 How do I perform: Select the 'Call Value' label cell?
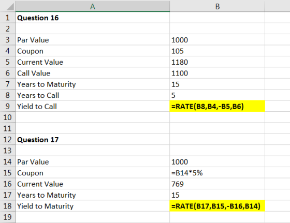[x=93, y=73]
